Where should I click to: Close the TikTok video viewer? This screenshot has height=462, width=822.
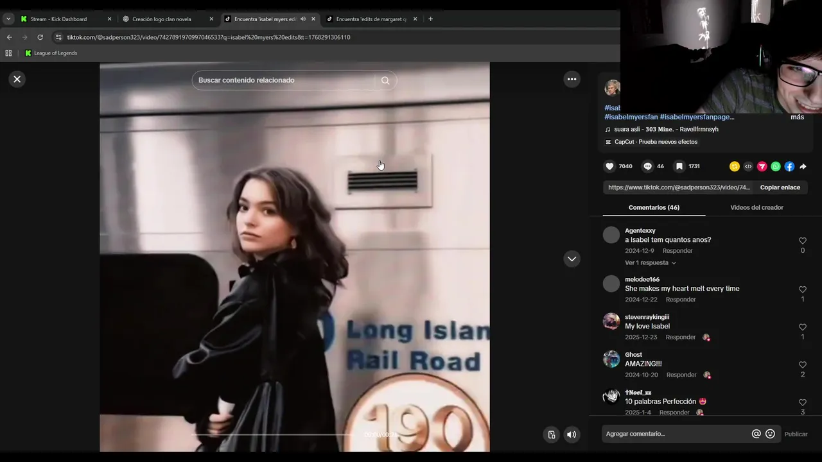point(17,79)
